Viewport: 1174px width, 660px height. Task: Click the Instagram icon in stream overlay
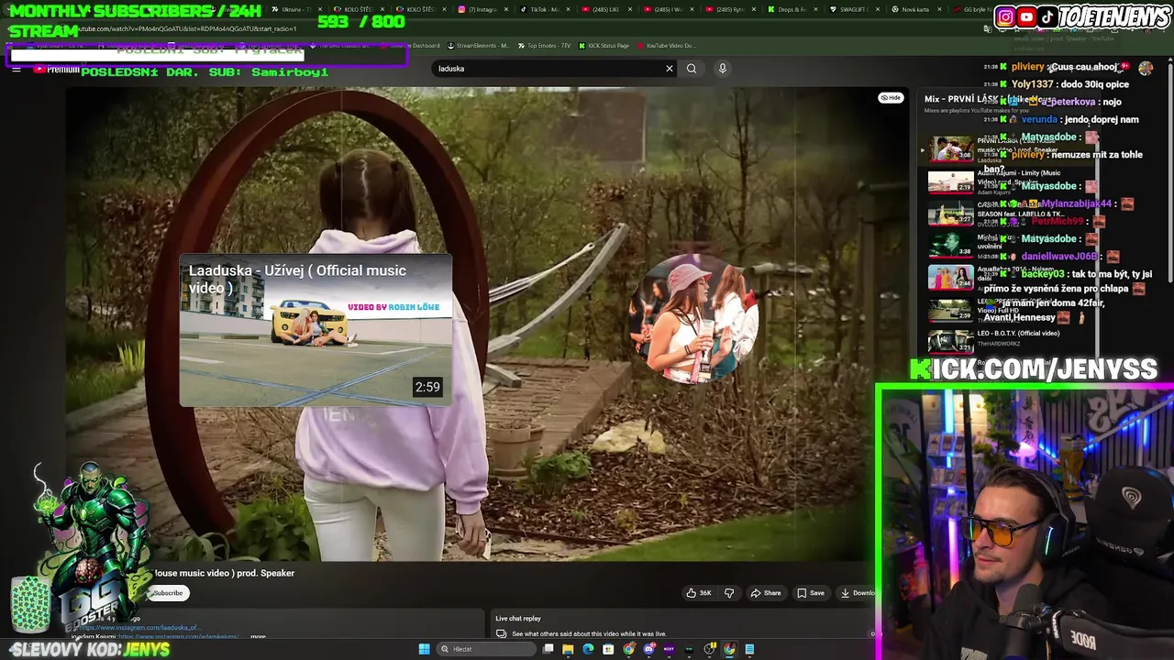pos(1005,16)
